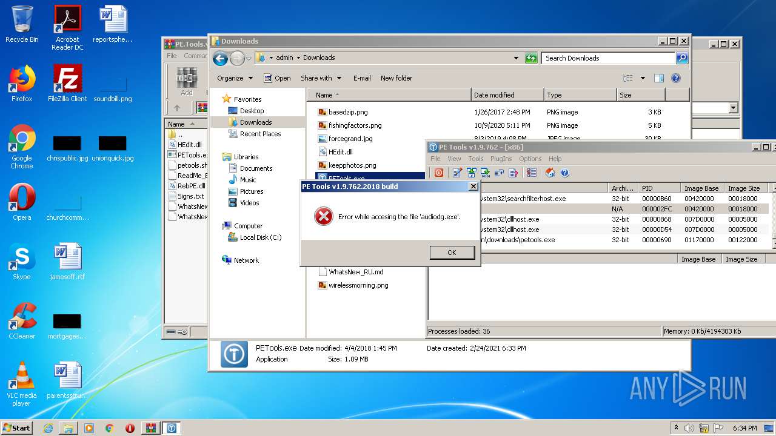Select Recent Places in navigation pane
This screenshot has width=776, height=436.
(260, 134)
